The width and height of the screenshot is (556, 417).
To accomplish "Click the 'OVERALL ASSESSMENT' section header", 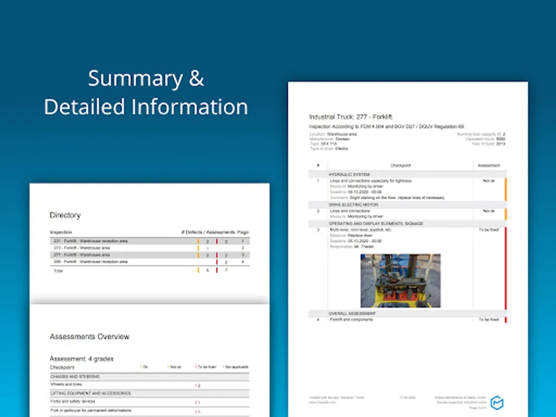I will (x=408, y=314).
